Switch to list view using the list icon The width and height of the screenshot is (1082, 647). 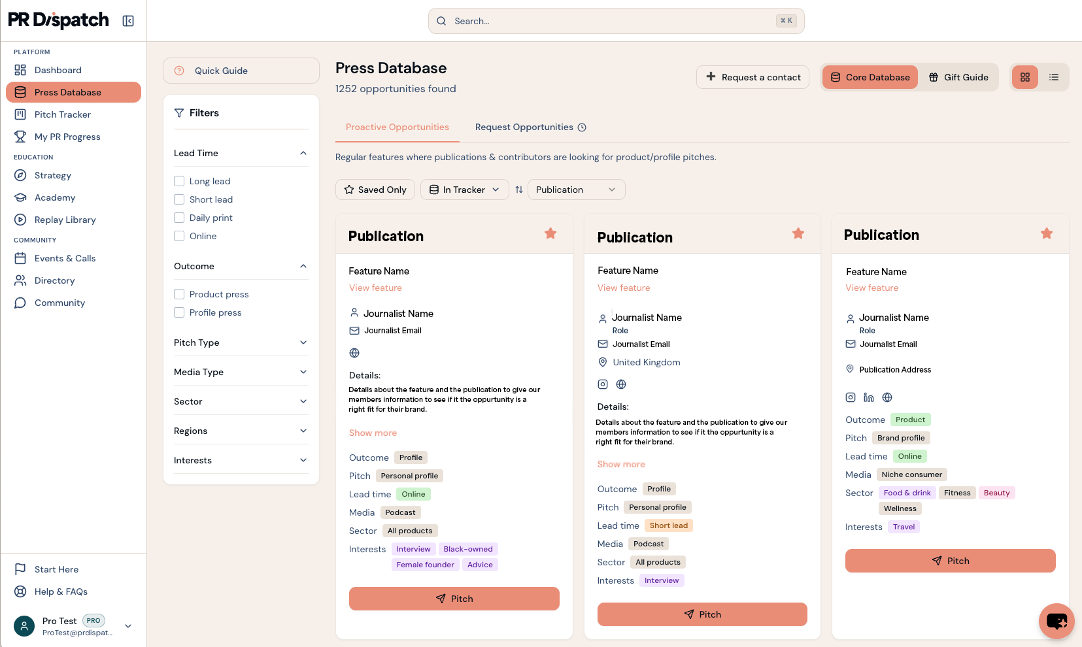coord(1053,77)
